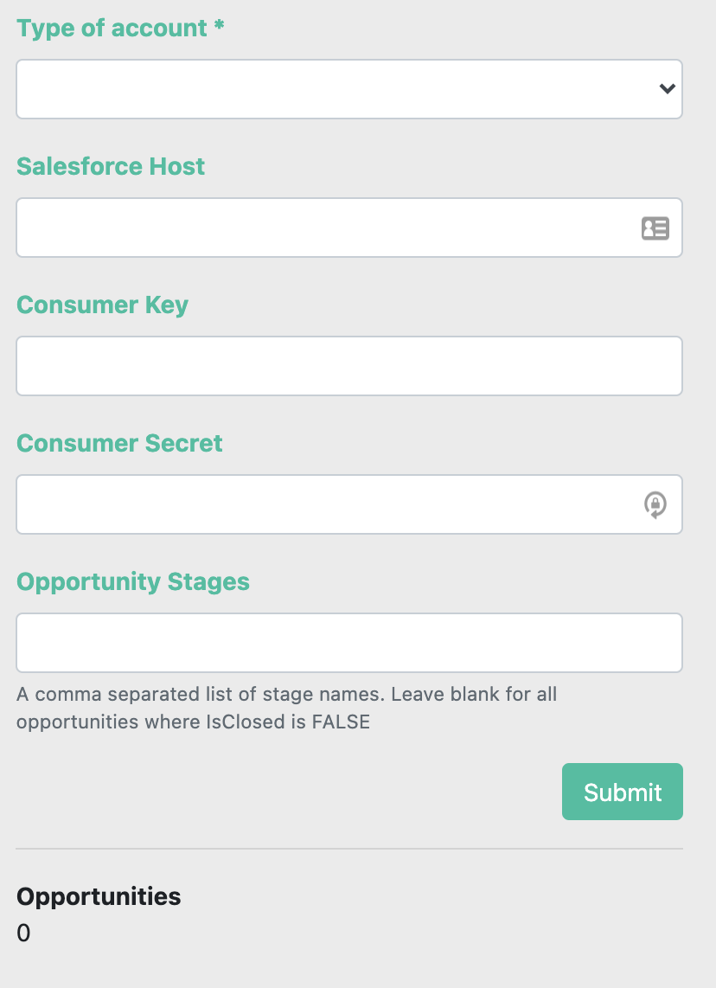The width and height of the screenshot is (716, 988).
Task: Submit the Salesforce settings form
Action: pos(622,792)
